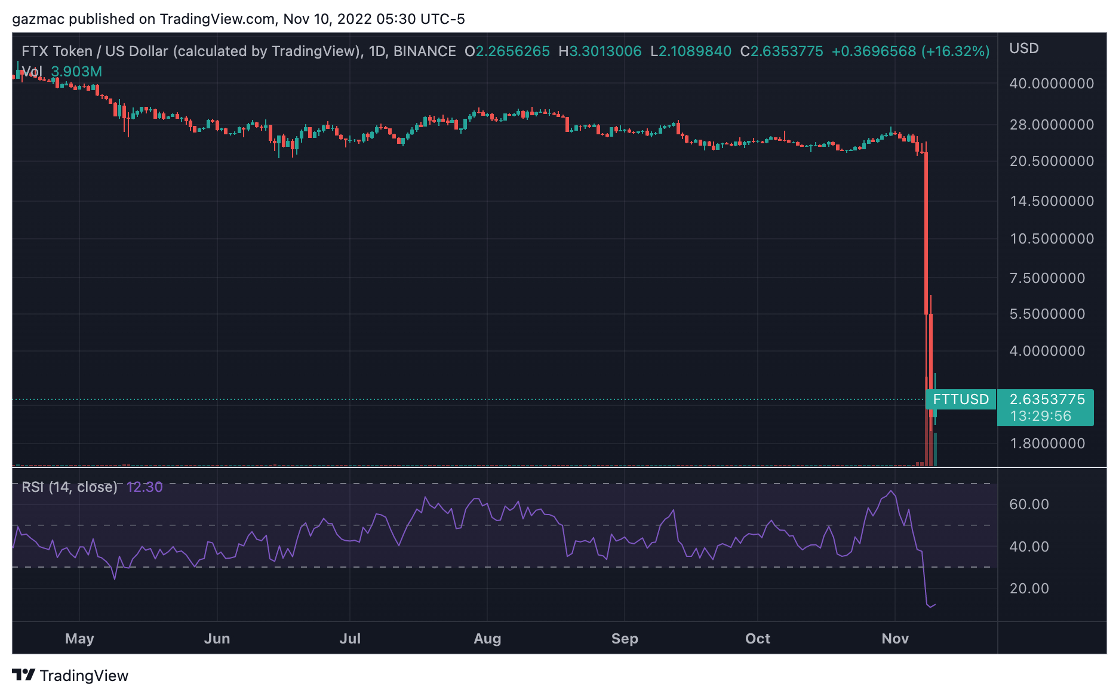Image resolution: width=1119 pixels, height=696 pixels.
Task: Click the USD currency label on price axis
Action: coord(1024,48)
